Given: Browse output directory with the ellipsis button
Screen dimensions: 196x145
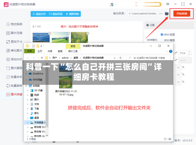Looking at the screenshot, I should [x=161, y=14].
